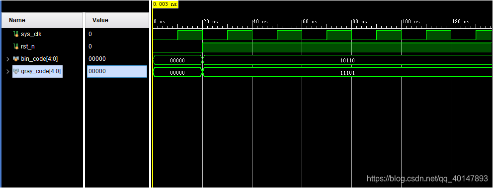Image resolution: width=493 pixels, height=188 pixels.
Task: Click the 60 ns ruler mark
Action: coord(310,22)
